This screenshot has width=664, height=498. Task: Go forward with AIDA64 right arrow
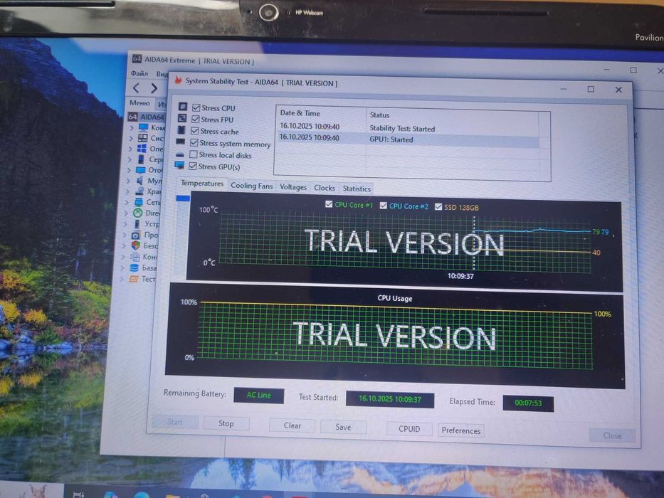pos(154,88)
